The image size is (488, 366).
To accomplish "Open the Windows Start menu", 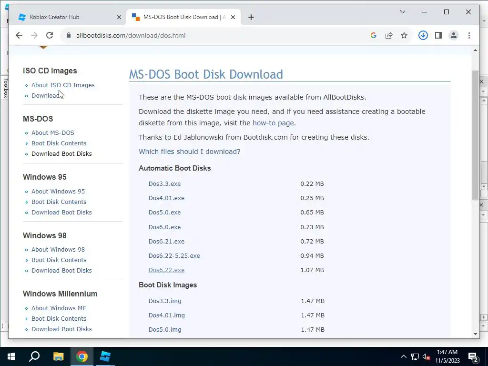I will [x=11, y=356].
